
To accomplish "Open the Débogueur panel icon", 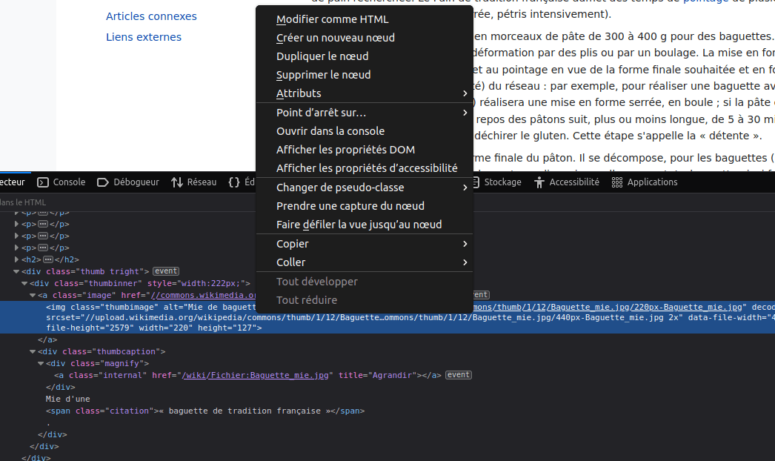I will pyautogui.click(x=103, y=182).
